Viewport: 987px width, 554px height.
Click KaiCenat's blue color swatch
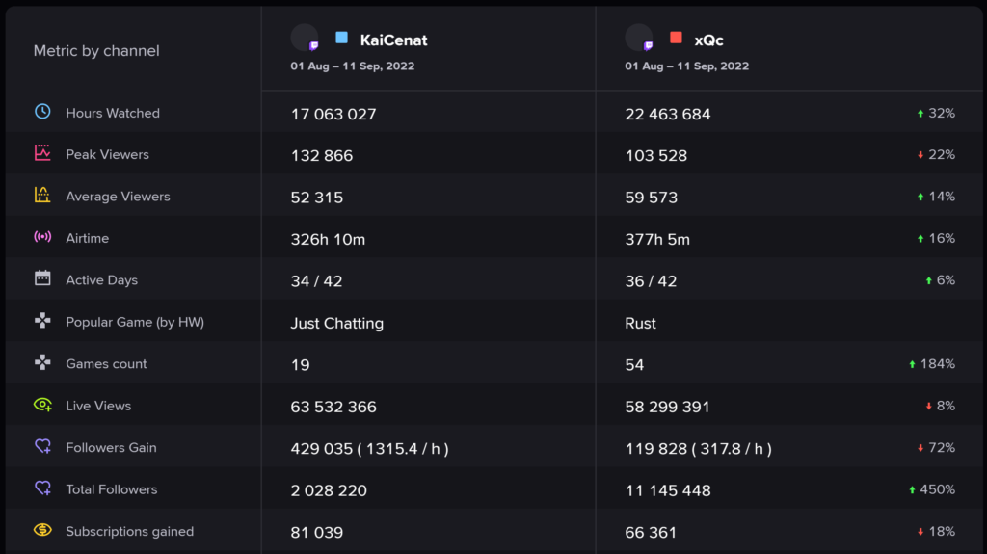click(x=342, y=38)
